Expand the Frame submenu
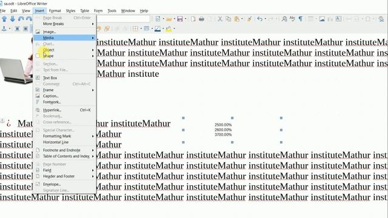This screenshot has height=218, width=388. click(65, 90)
